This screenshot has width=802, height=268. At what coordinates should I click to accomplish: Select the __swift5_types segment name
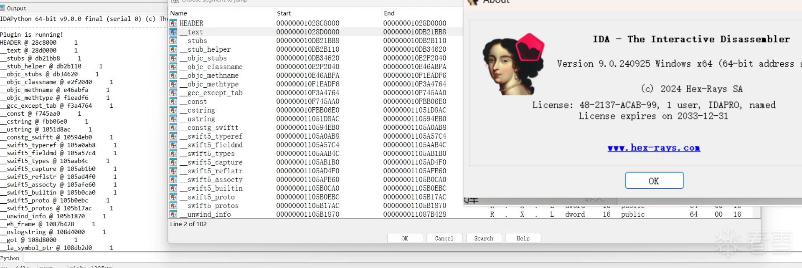[x=207, y=154]
